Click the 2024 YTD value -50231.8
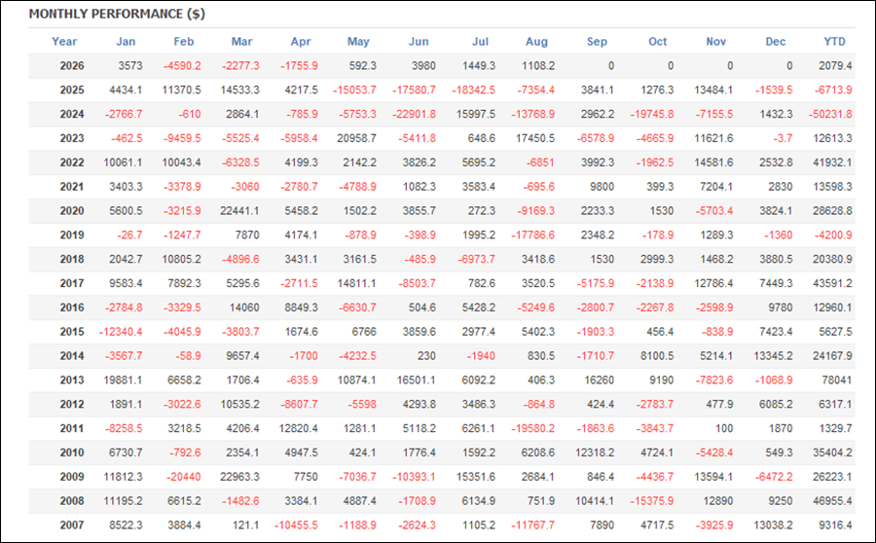876x543 pixels. tap(830, 114)
